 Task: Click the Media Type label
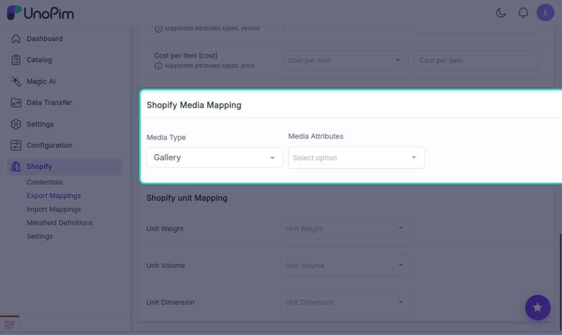coord(166,137)
